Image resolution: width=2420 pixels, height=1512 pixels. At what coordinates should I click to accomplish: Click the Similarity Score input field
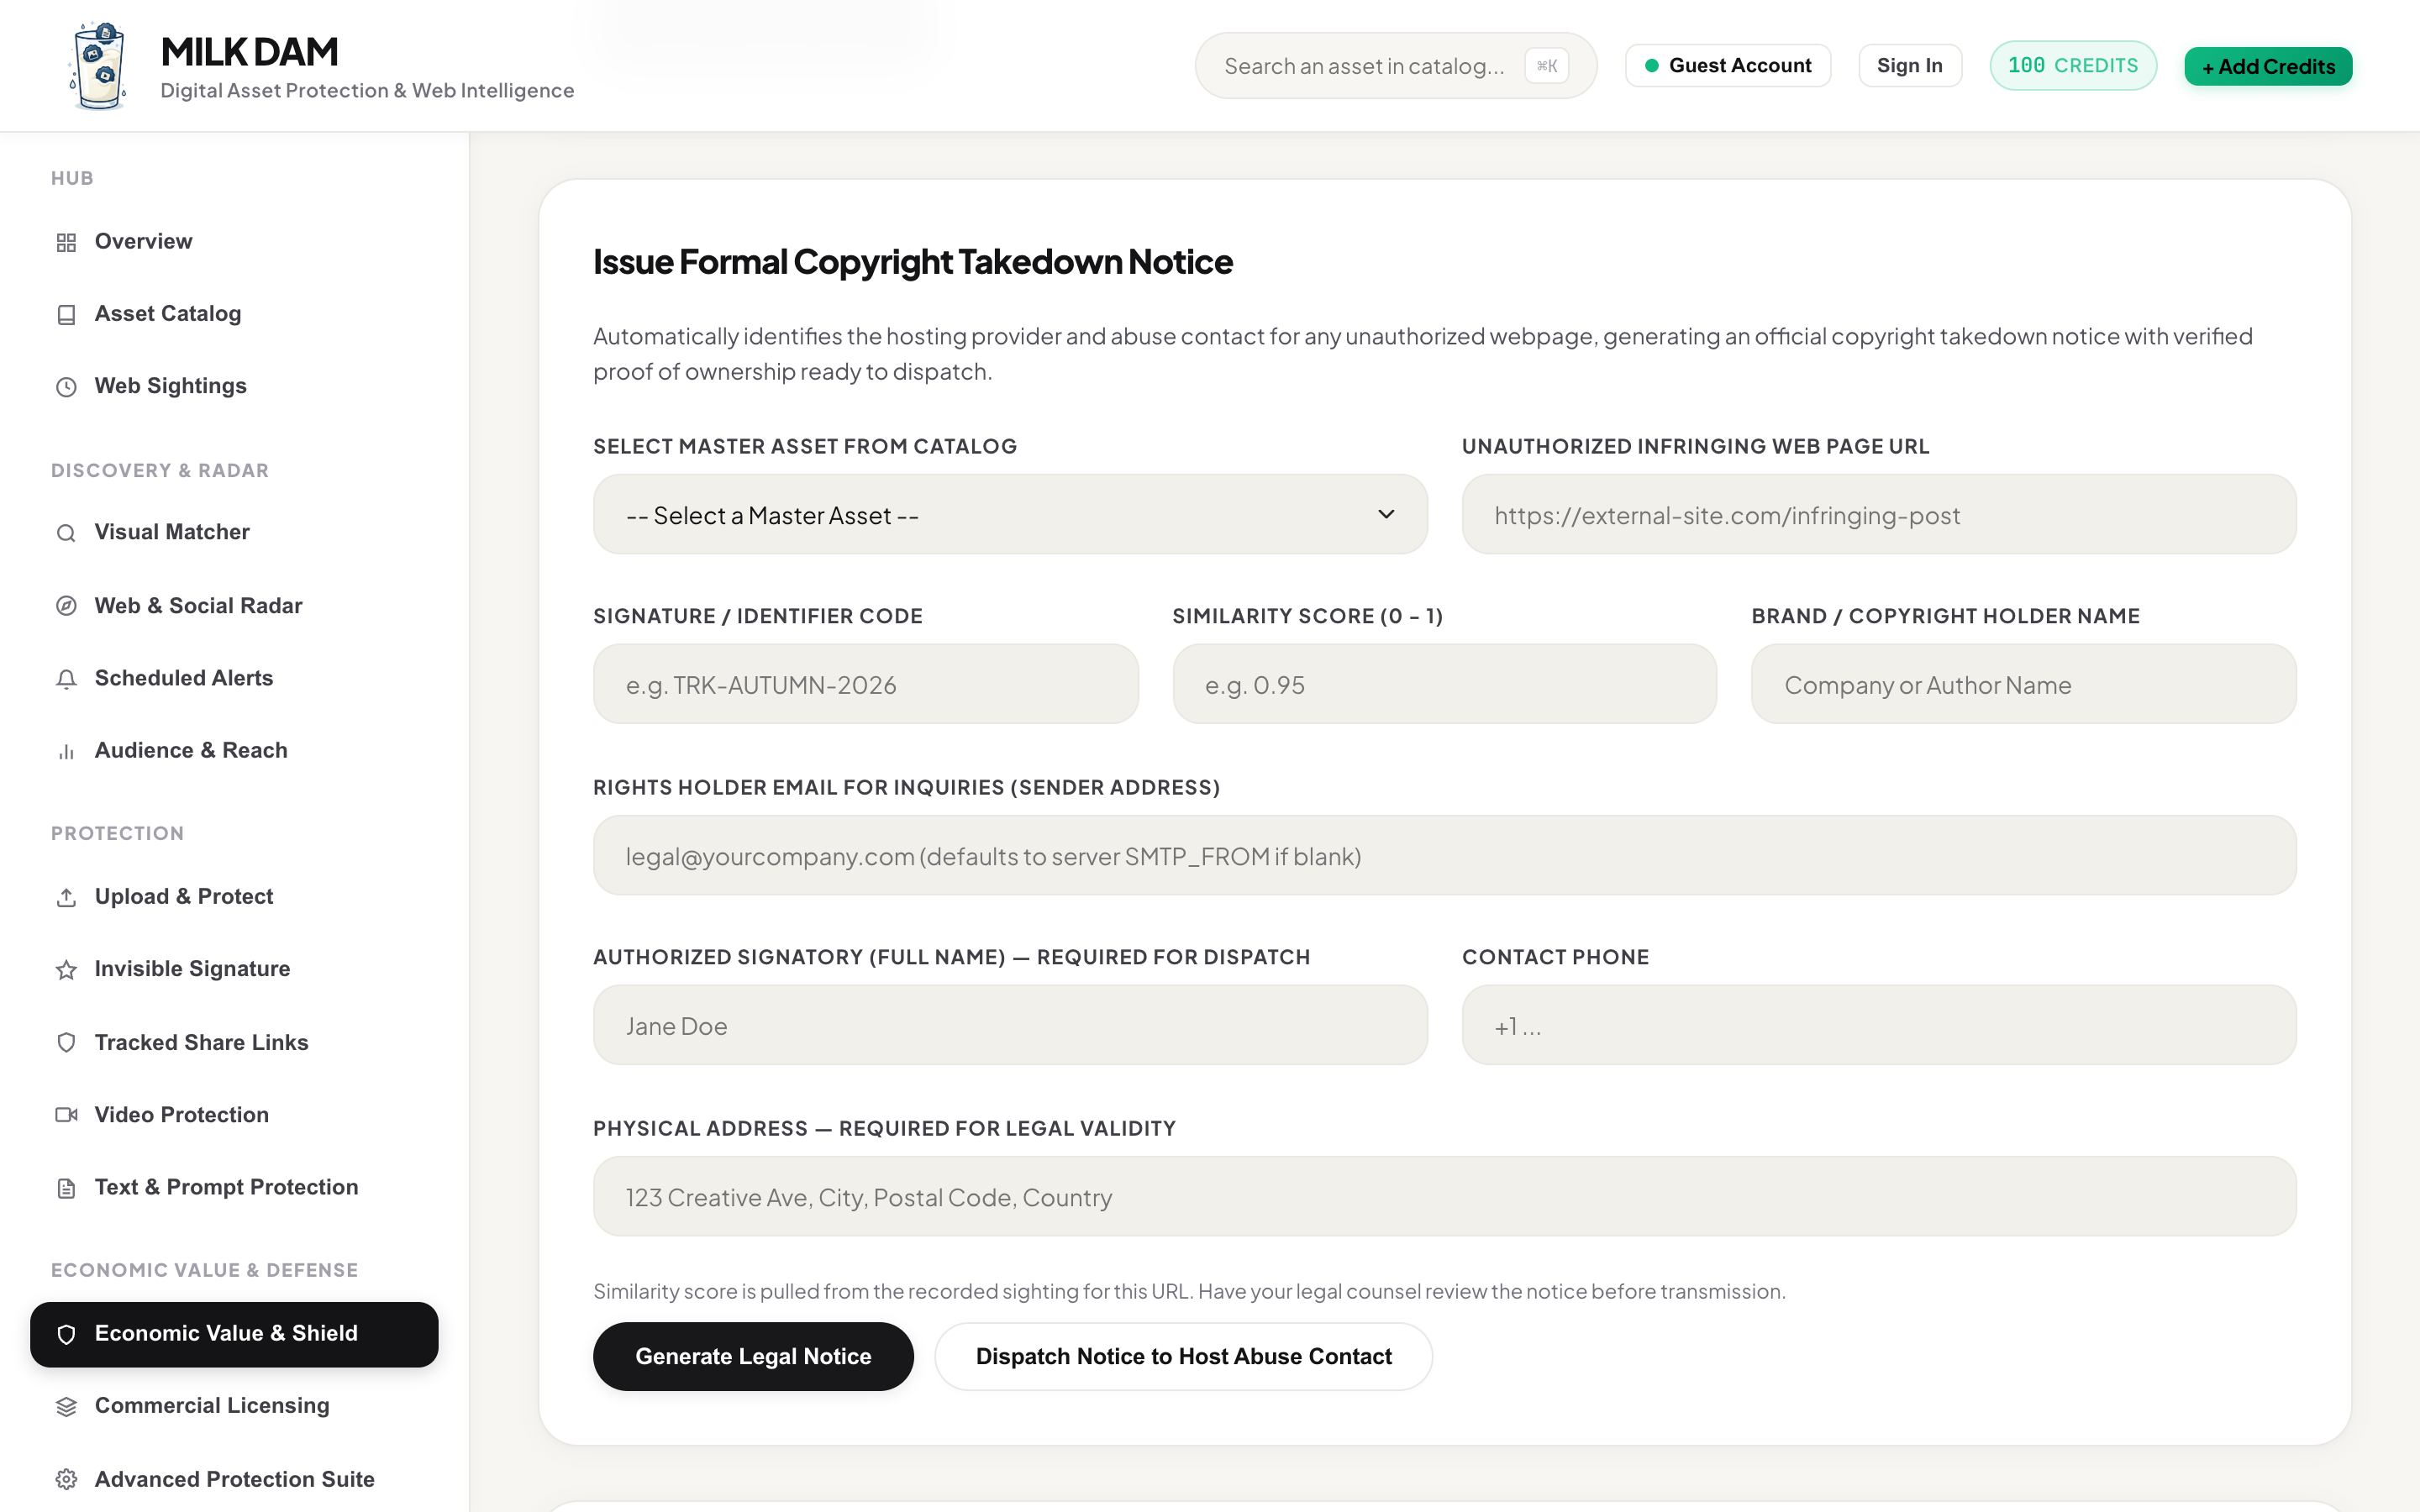pyautogui.click(x=1445, y=685)
